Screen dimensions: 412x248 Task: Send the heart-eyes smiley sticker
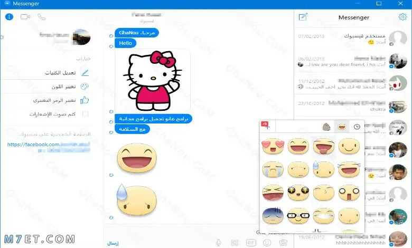(273, 146)
